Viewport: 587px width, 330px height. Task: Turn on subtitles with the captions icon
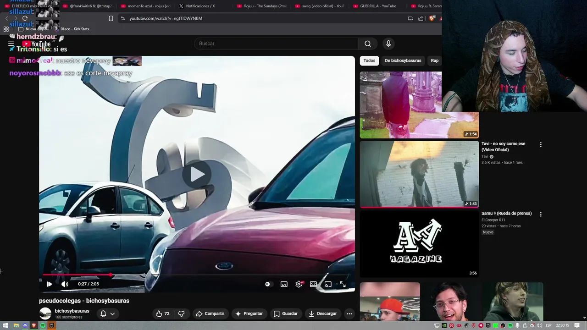pos(284,284)
